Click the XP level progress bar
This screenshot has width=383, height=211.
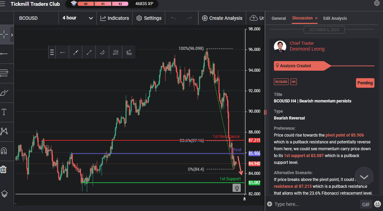pyautogui.click(x=103, y=4)
